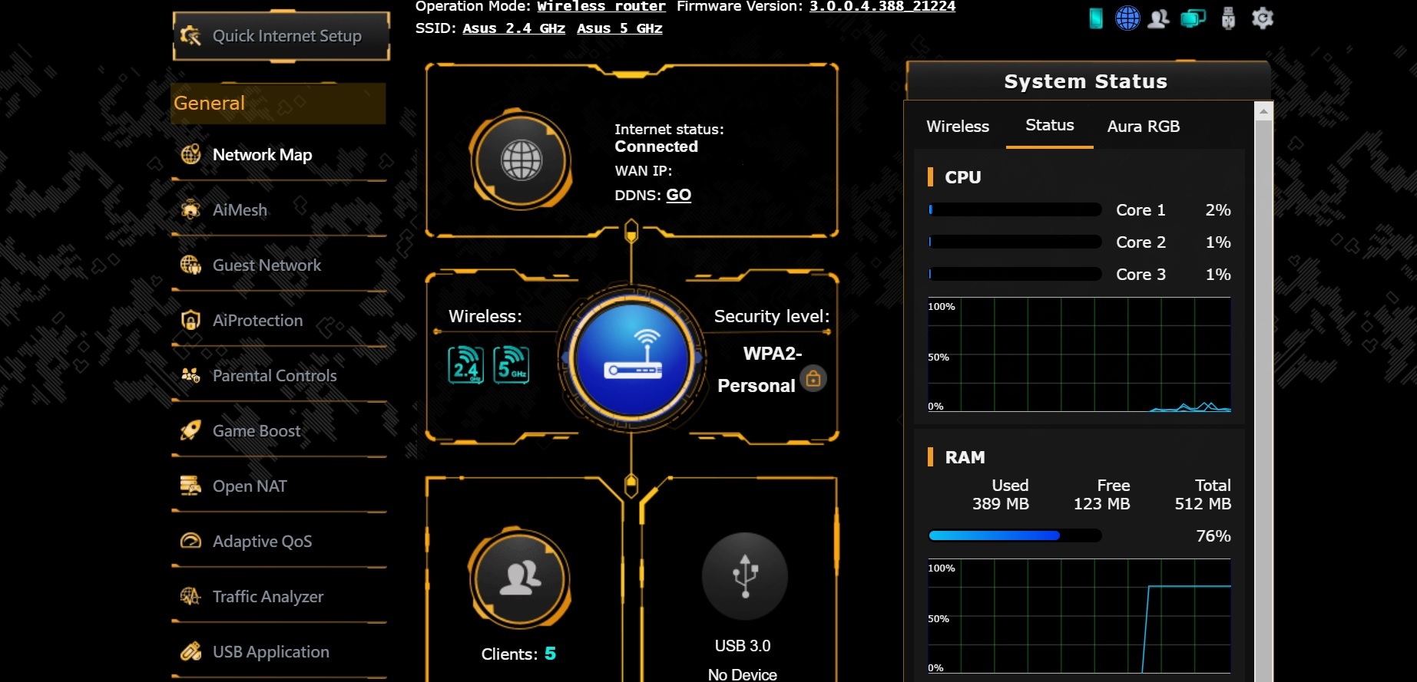This screenshot has width=1417, height=682.
Task: Switch to the Wireless tab
Action: pyautogui.click(x=958, y=127)
